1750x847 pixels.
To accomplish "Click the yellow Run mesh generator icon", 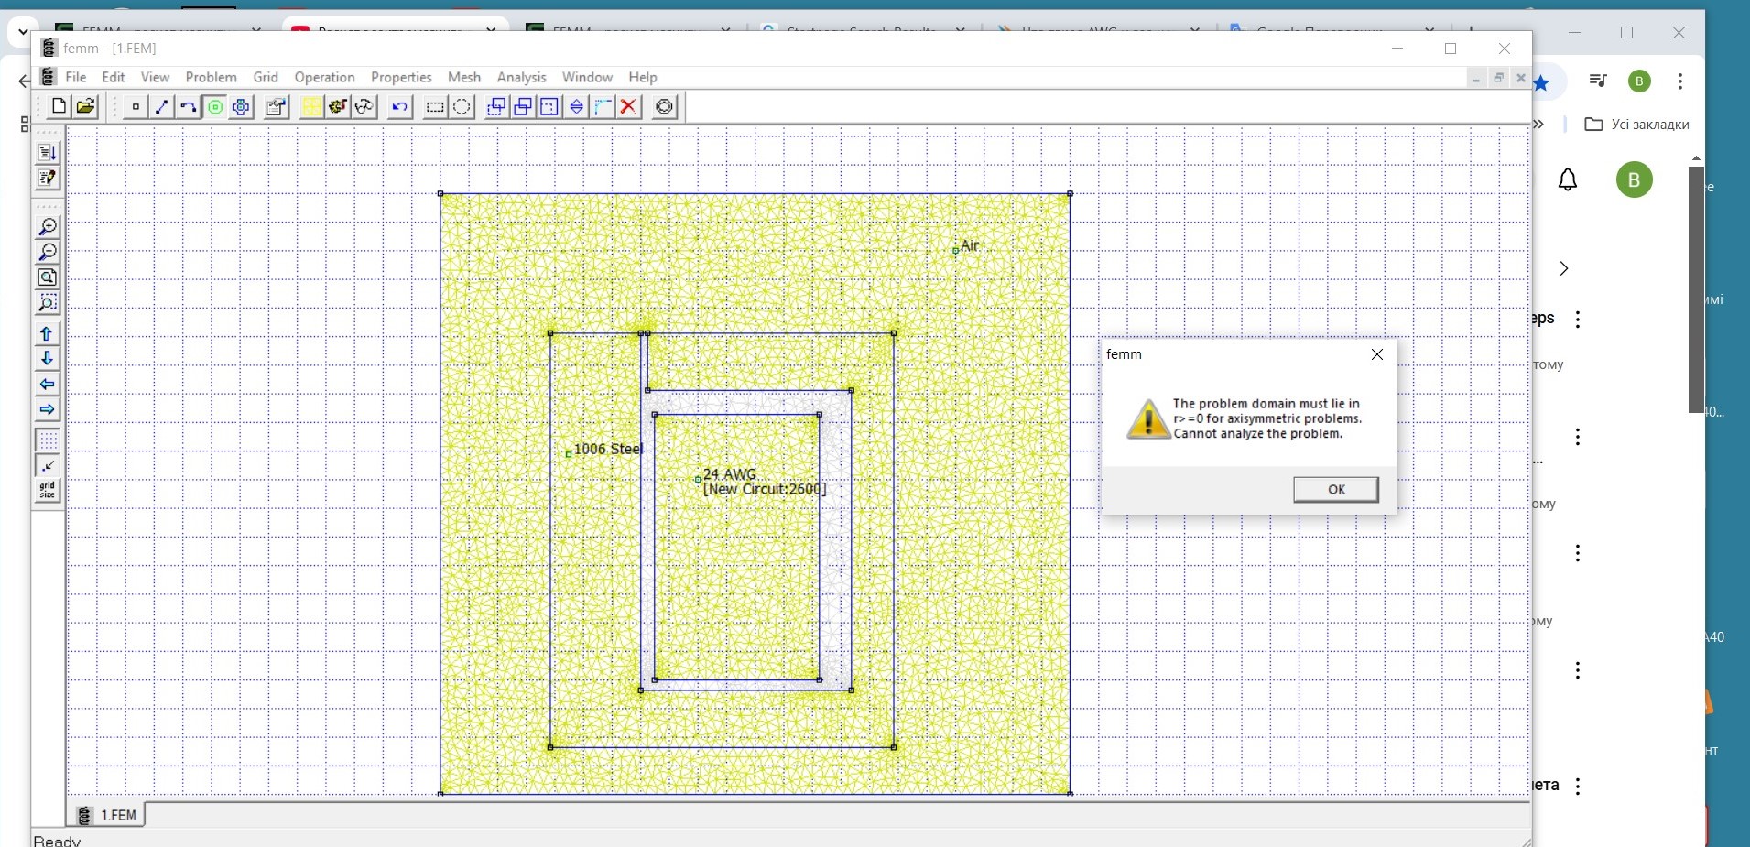I will 311,107.
